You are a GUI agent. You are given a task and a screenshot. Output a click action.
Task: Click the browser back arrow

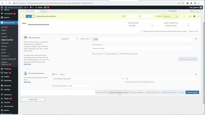[x=2, y=3]
